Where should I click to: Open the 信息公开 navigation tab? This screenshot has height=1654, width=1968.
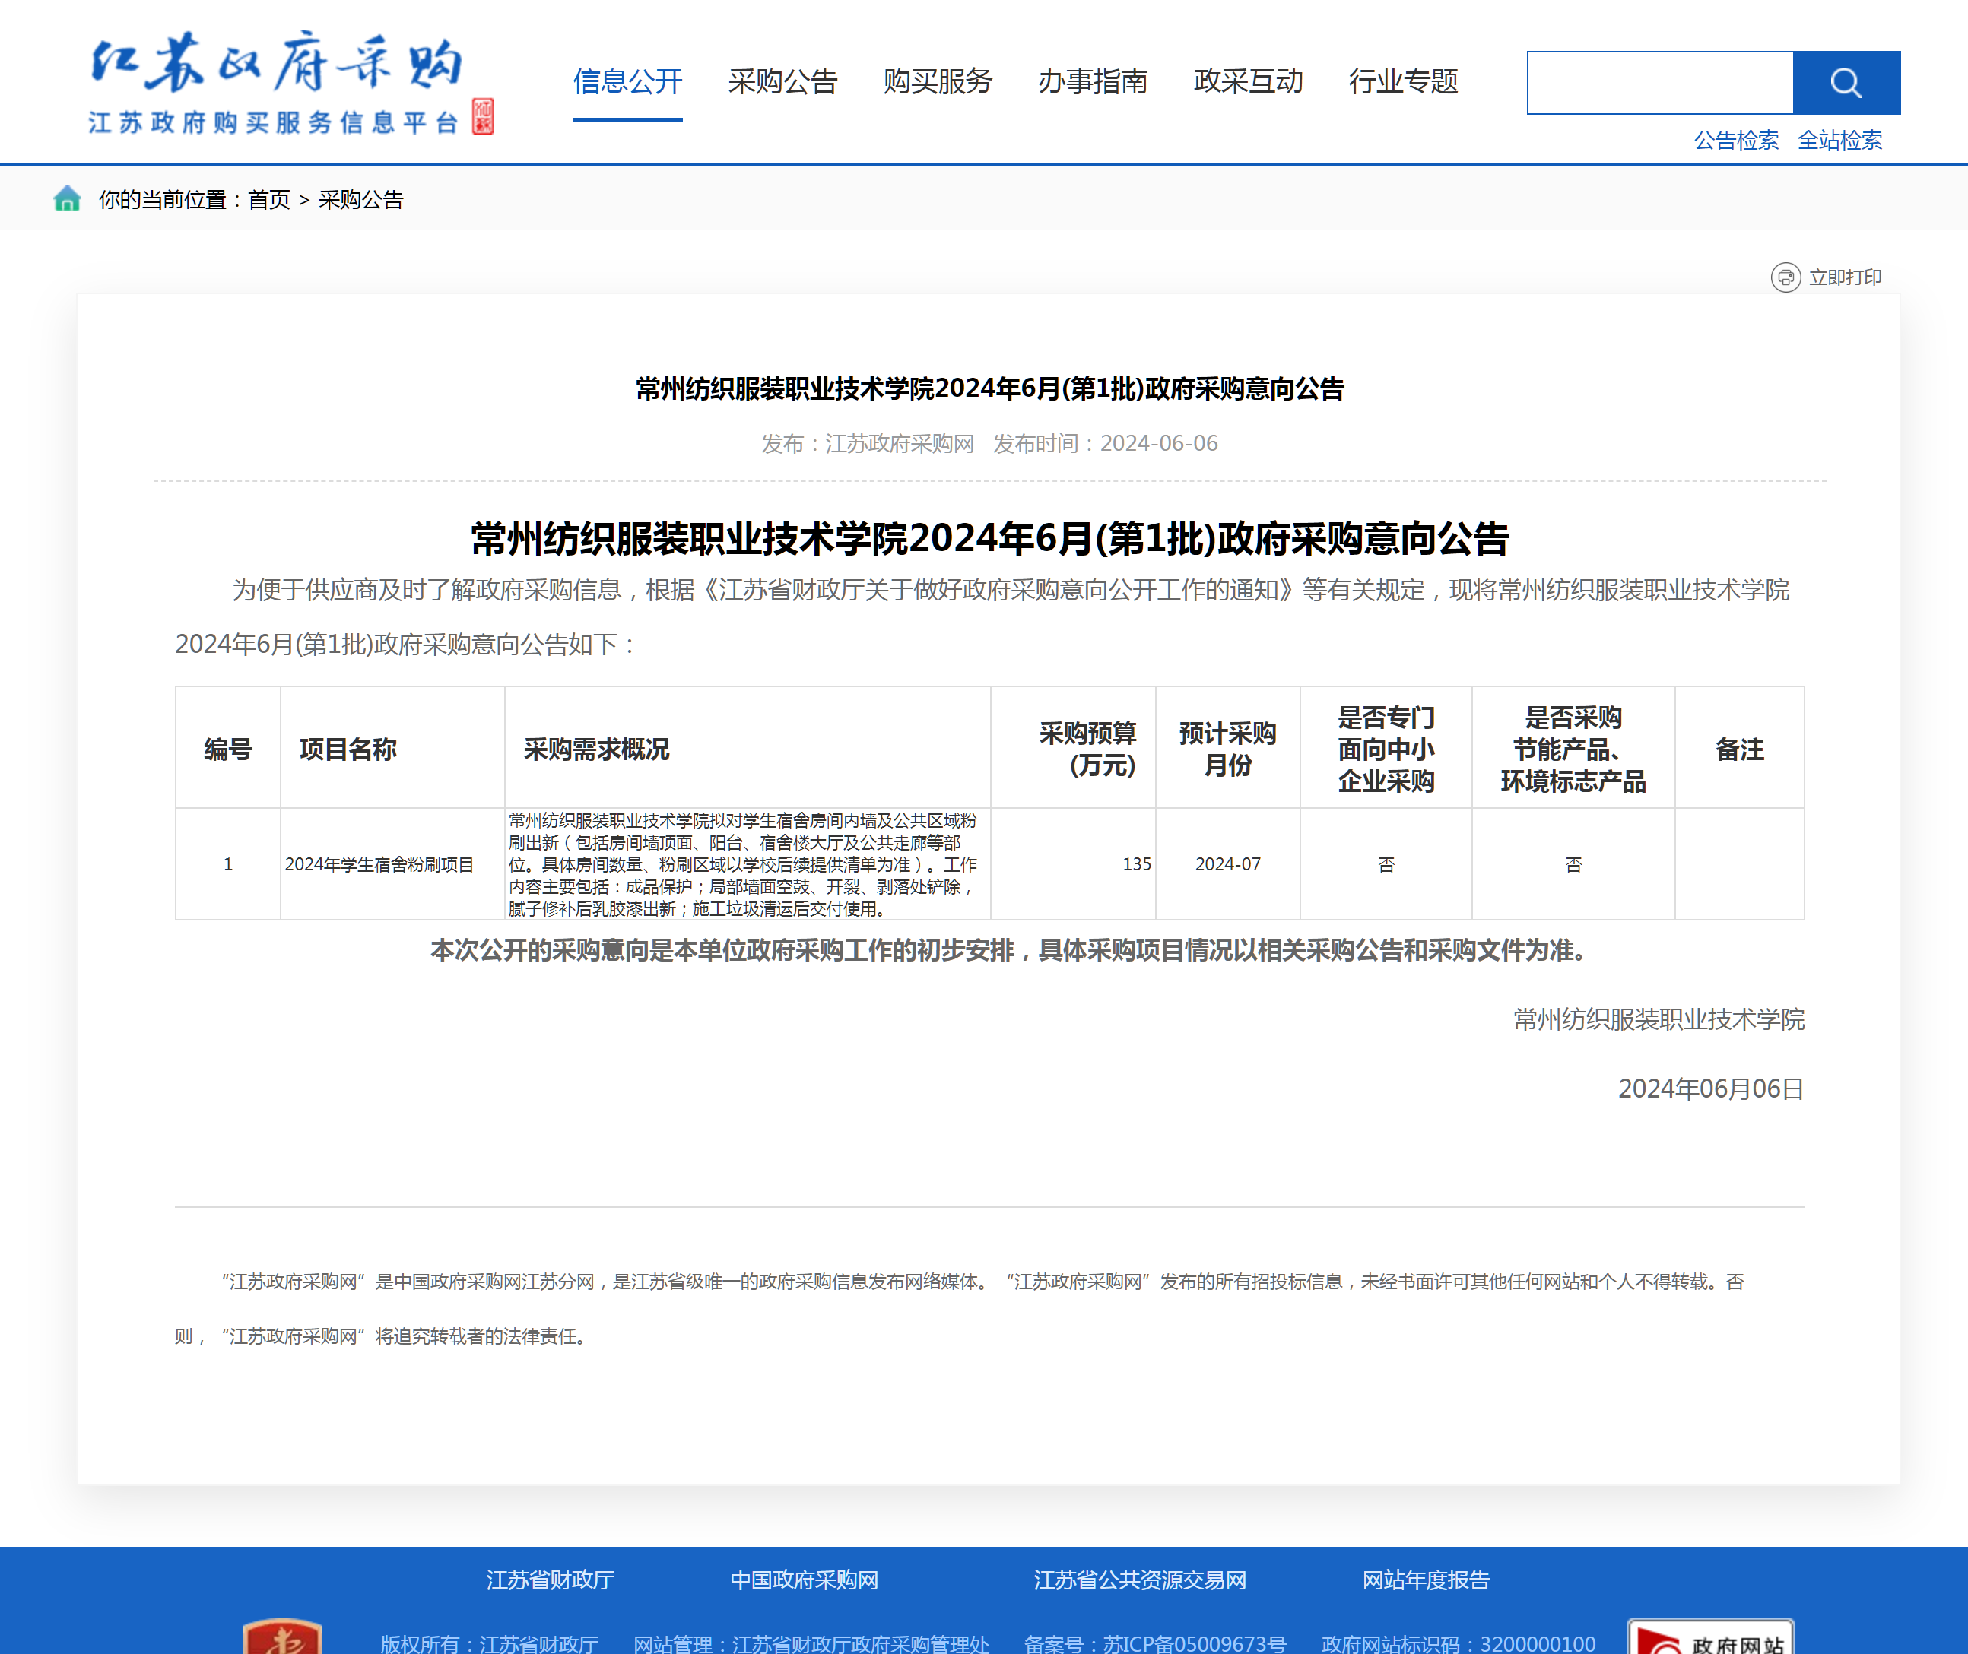pyautogui.click(x=627, y=81)
